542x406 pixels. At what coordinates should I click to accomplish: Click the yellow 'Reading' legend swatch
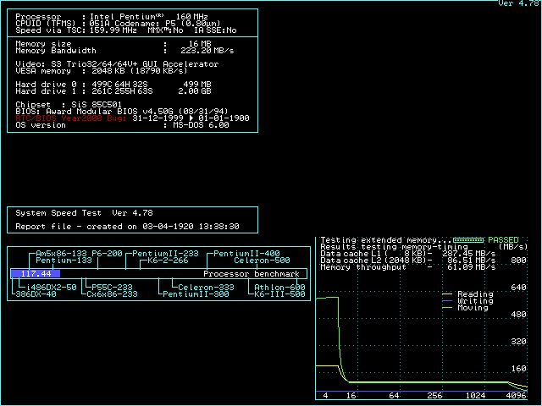(x=447, y=294)
